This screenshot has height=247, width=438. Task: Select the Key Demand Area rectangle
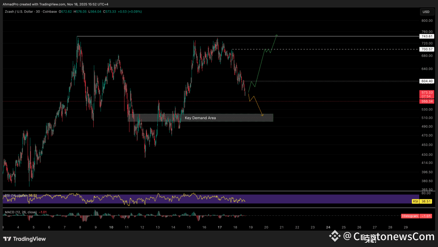tap(200, 118)
